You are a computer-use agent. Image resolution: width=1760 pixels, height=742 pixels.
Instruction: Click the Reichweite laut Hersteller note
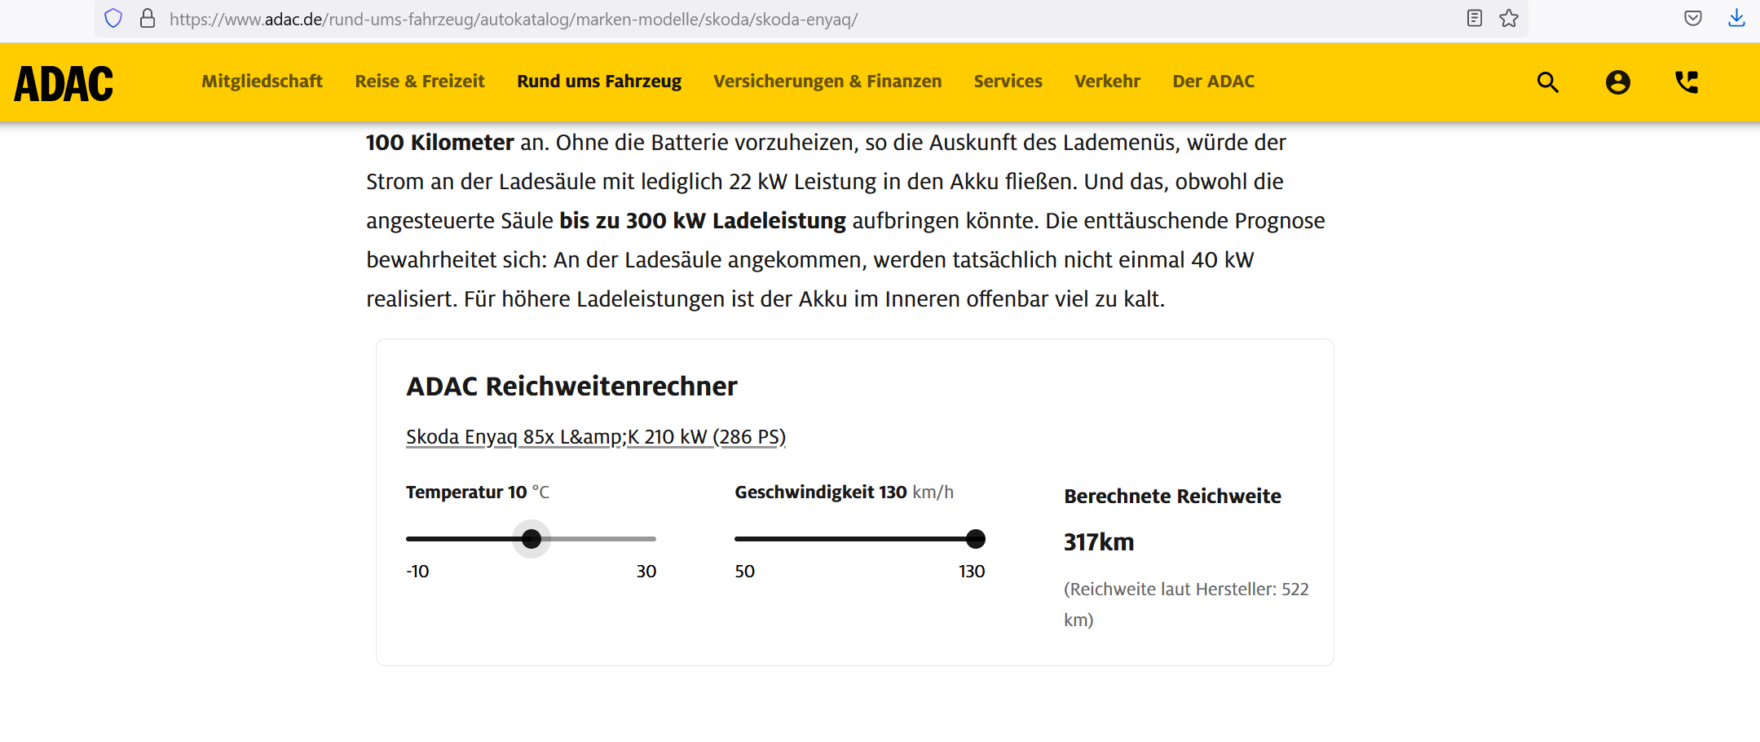1186,604
